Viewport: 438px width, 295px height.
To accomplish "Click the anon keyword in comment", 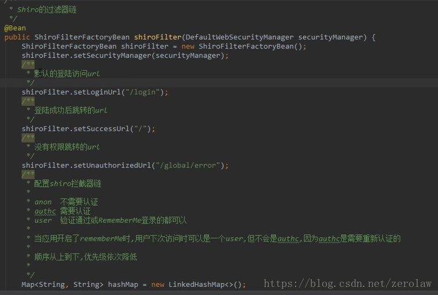I will tap(43, 202).
